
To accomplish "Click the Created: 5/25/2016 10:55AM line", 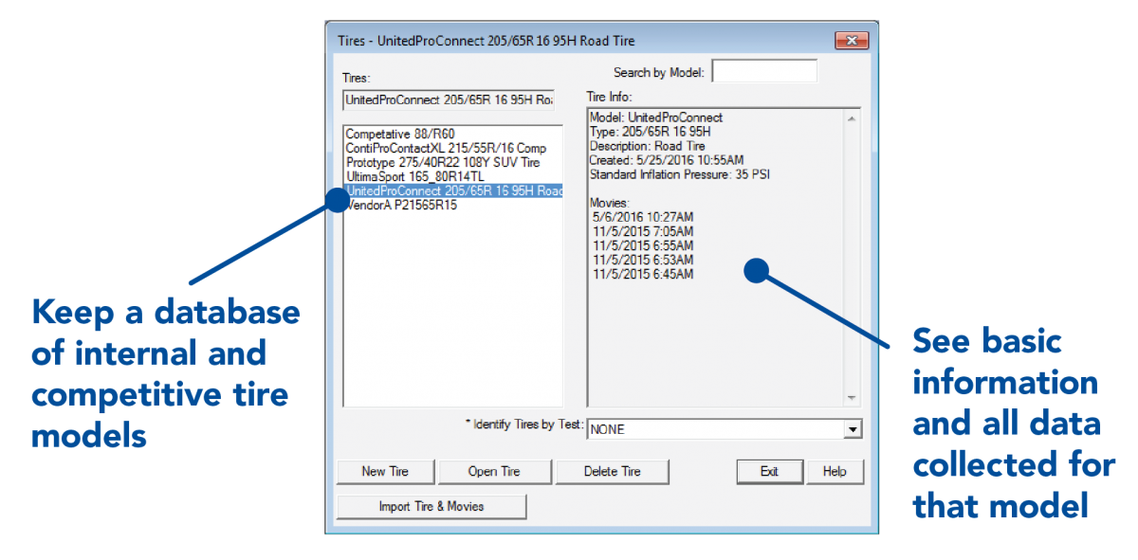I will pos(667,160).
